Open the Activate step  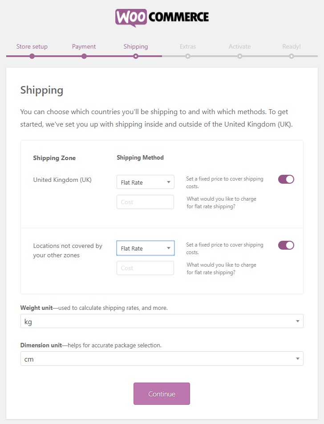[239, 46]
